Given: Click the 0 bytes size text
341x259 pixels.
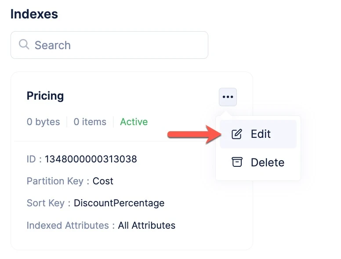Looking at the screenshot, I should (x=43, y=122).
